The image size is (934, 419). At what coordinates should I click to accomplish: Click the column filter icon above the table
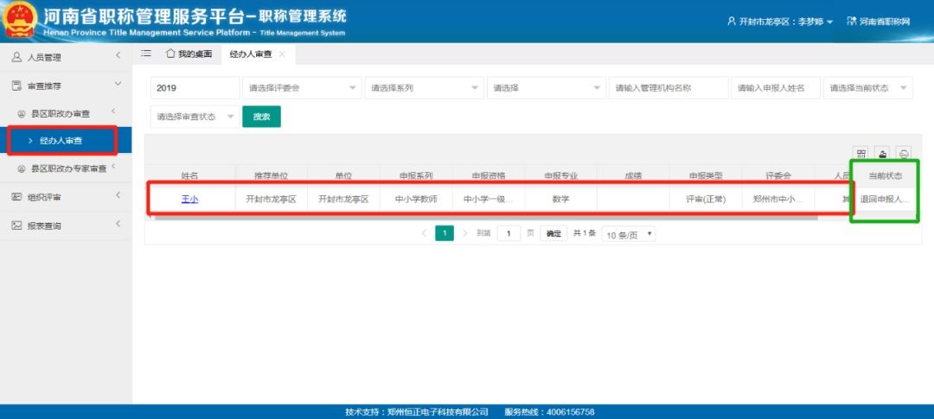860,154
